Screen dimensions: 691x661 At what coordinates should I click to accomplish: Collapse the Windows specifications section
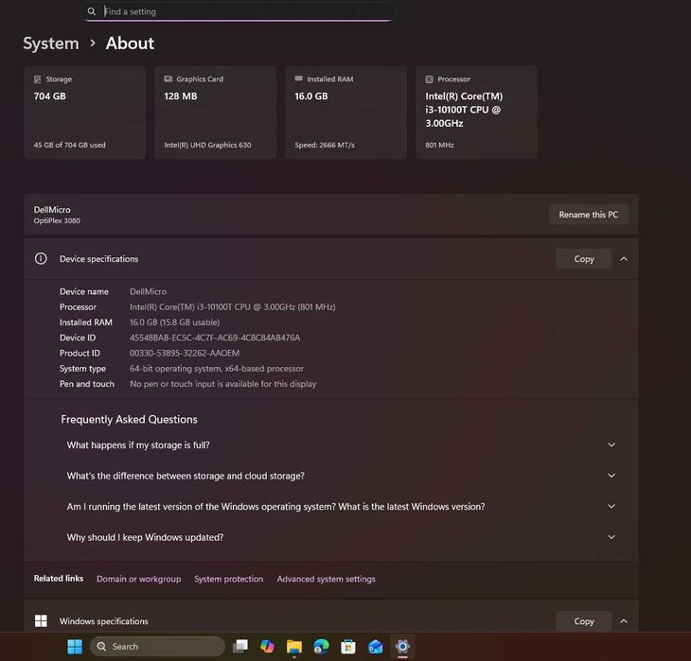624,621
